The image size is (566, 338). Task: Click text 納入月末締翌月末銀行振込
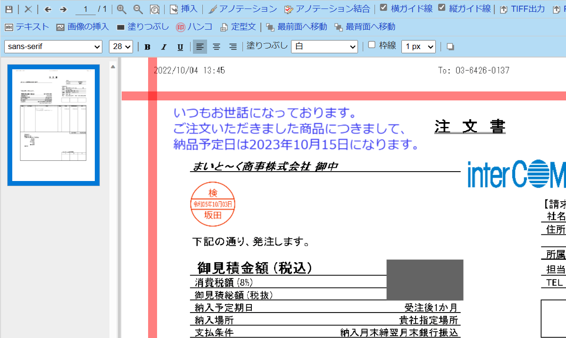click(x=400, y=333)
